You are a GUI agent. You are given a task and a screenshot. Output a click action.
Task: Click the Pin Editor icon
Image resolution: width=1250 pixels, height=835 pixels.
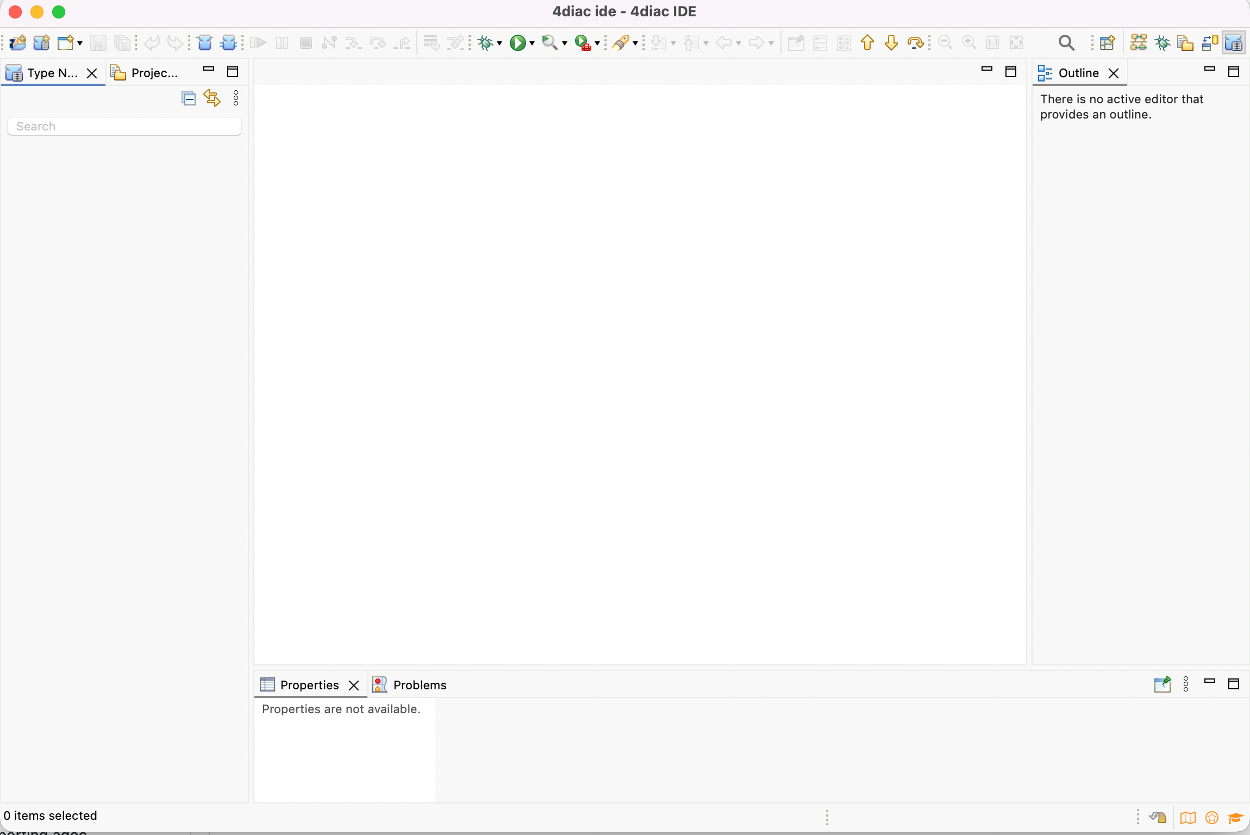[x=796, y=42]
